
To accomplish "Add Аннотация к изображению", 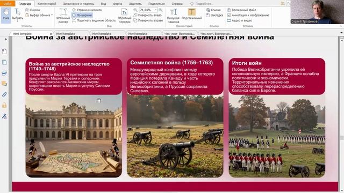I will (248, 15).
